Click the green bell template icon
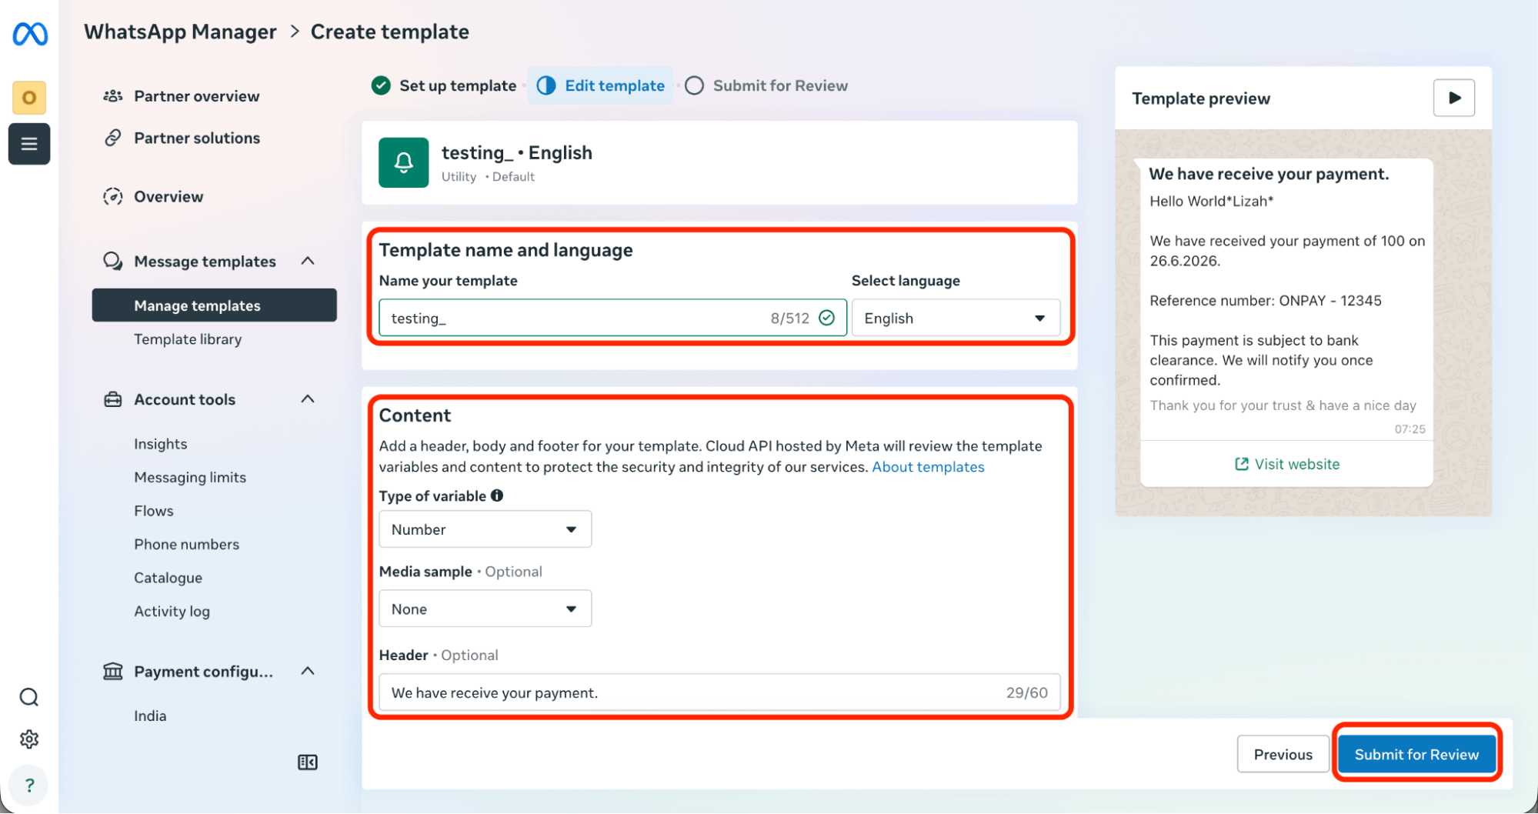 pos(403,162)
